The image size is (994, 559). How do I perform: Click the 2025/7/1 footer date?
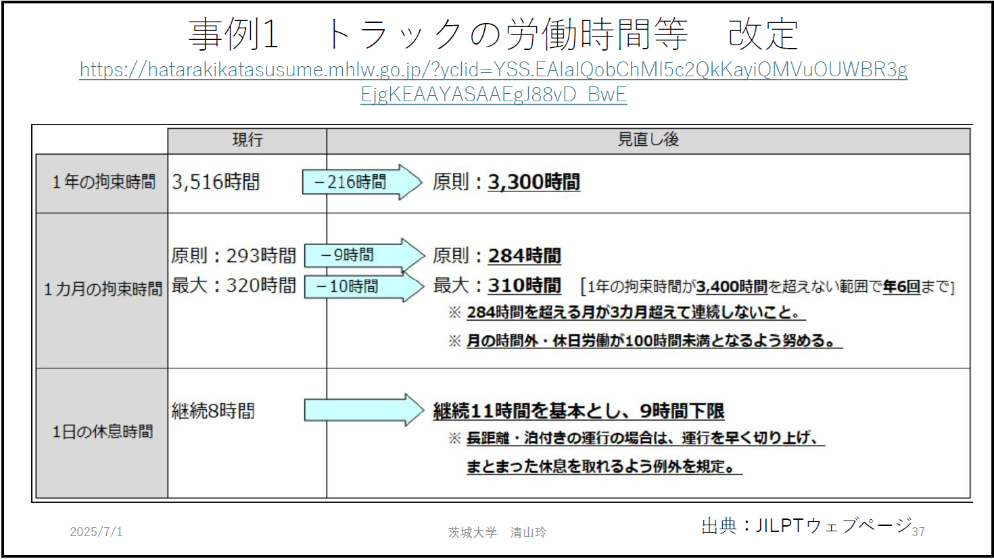click(96, 532)
